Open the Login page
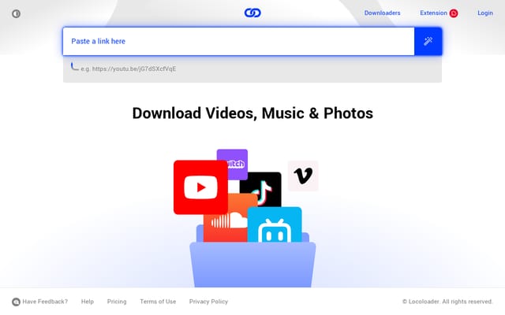Screen dimensions: 505x315 tap(485, 13)
